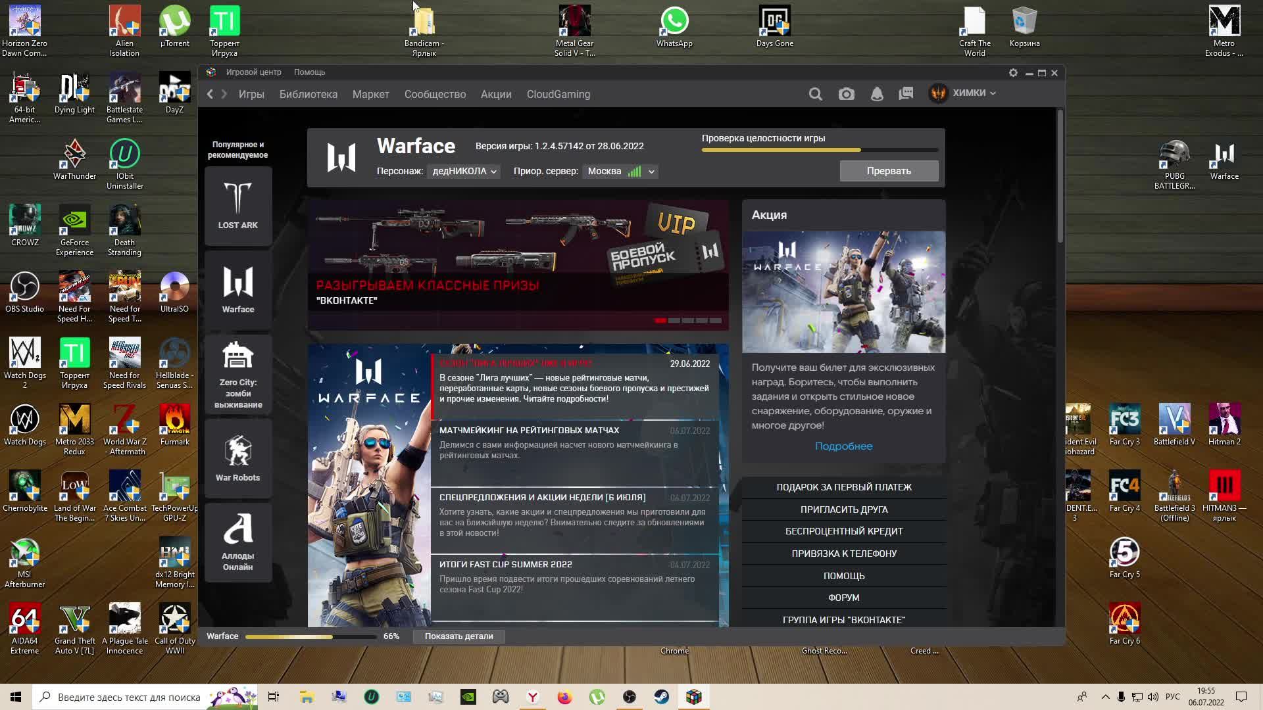
Task: Select Lost Ark in sidebar
Action: pyautogui.click(x=237, y=206)
